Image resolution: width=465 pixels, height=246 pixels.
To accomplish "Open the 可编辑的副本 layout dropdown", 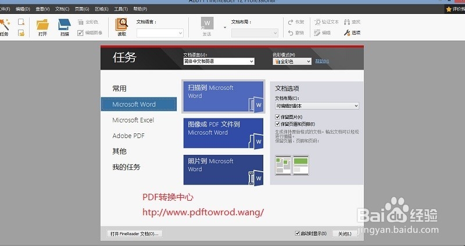I will 317,106.
